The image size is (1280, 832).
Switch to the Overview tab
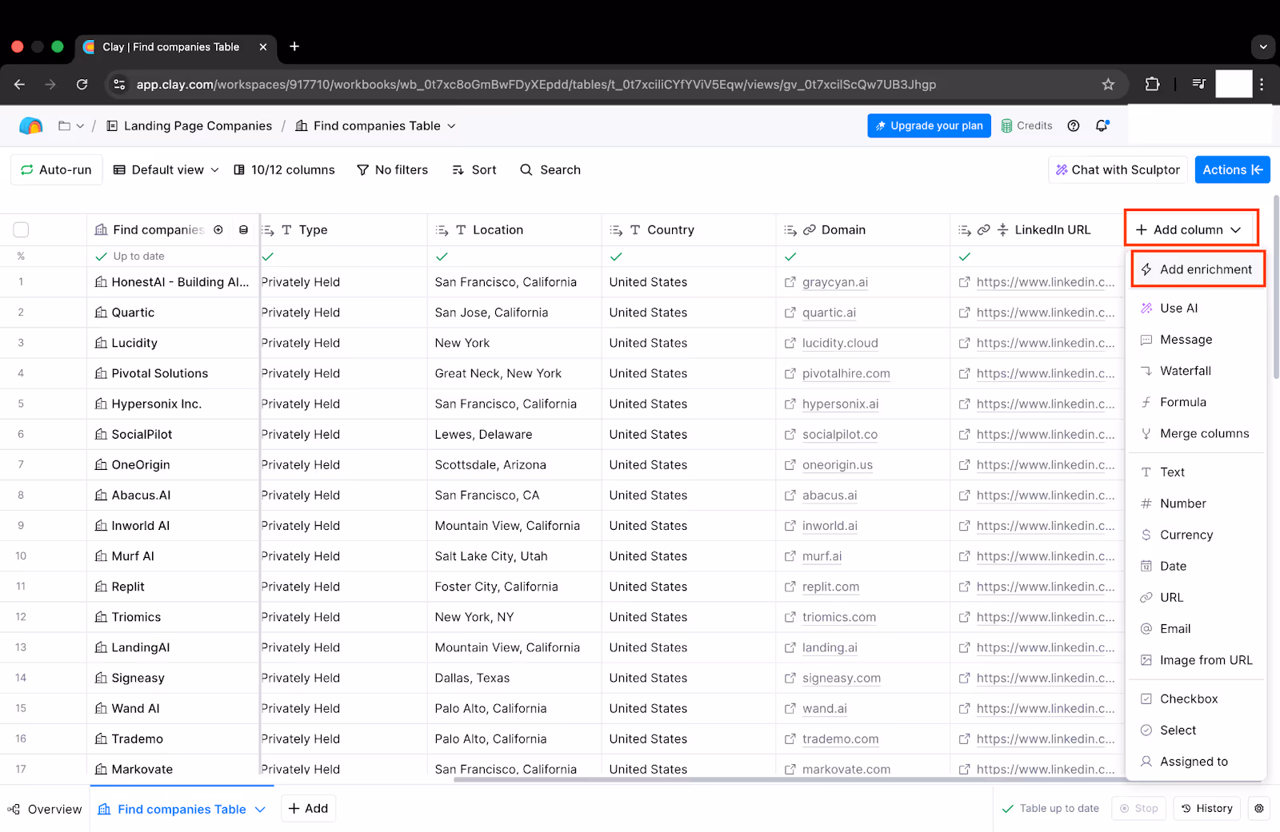coord(45,809)
